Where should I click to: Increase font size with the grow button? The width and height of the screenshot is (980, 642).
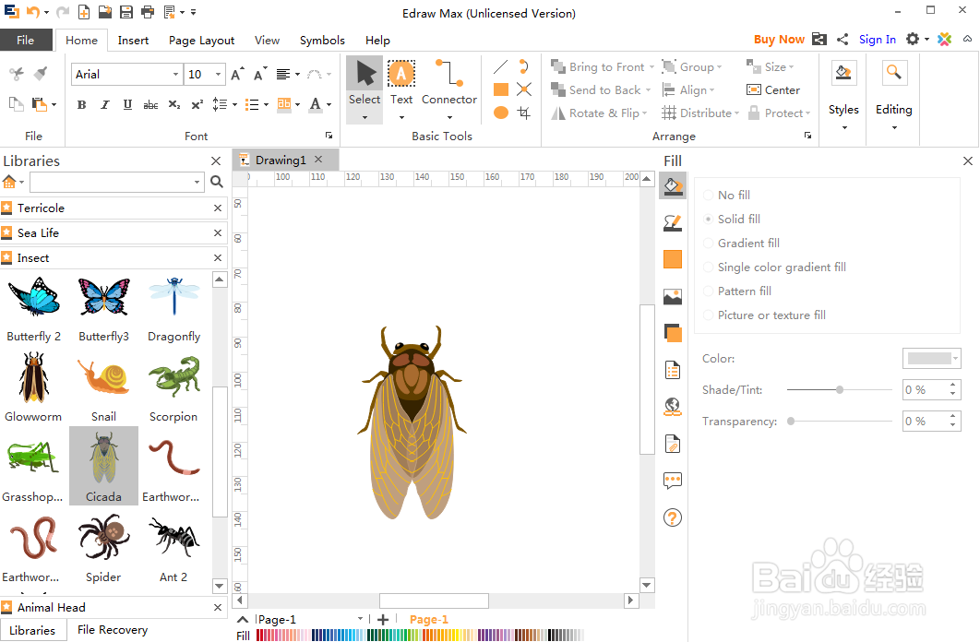[x=237, y=75]
